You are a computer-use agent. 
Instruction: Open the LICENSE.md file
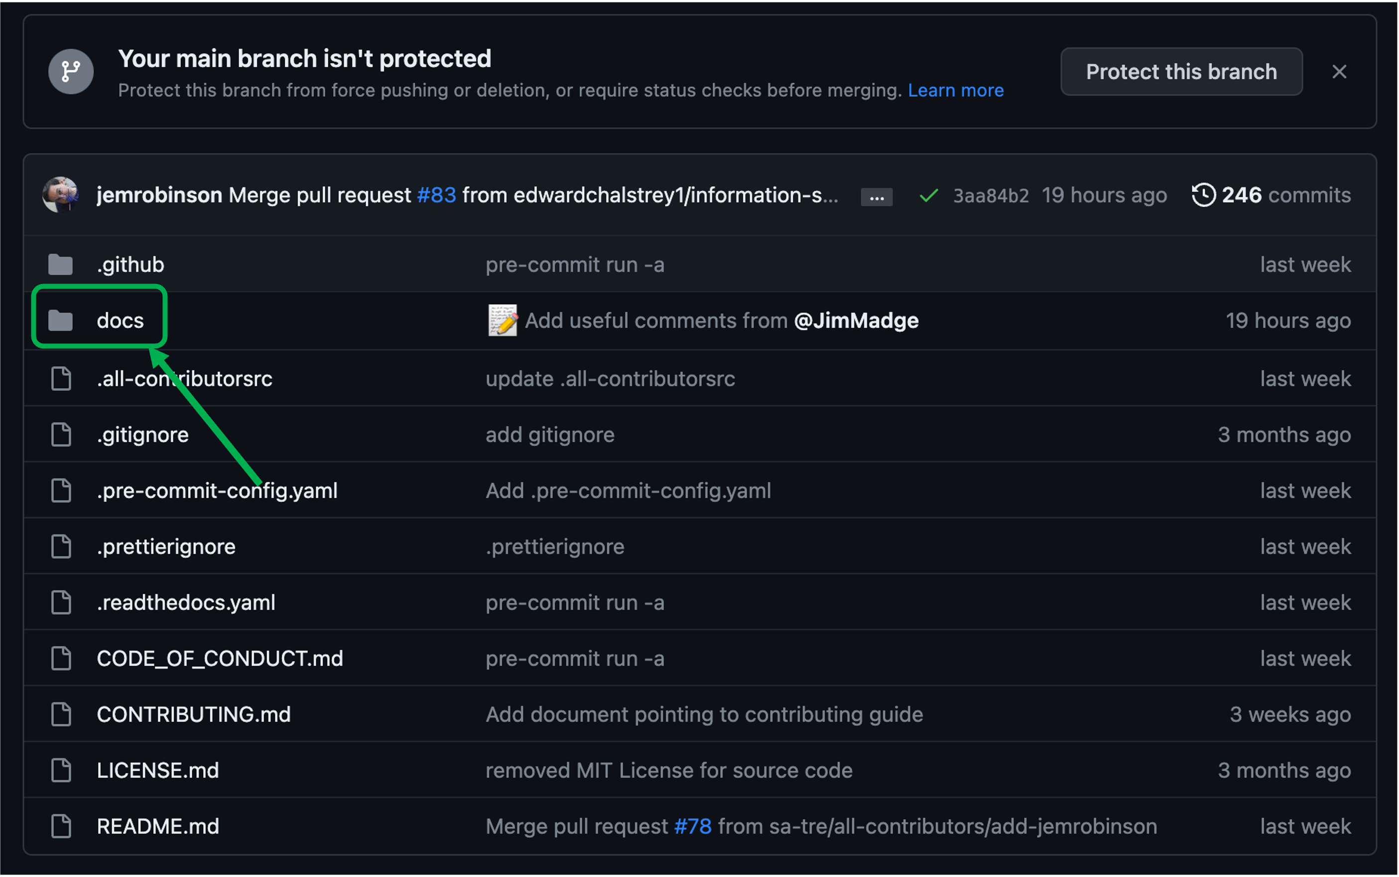click(158, 771)
